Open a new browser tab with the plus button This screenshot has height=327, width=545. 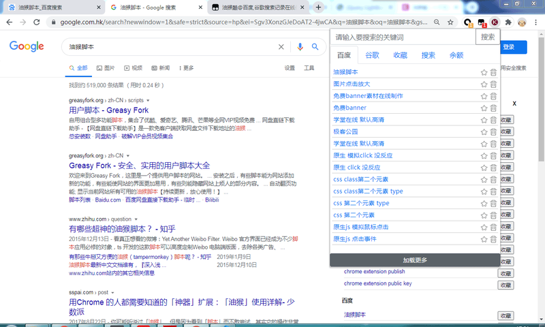click(x=318, y=7)
